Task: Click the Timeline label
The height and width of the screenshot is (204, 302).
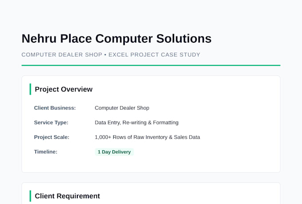Action: point(46,152)
